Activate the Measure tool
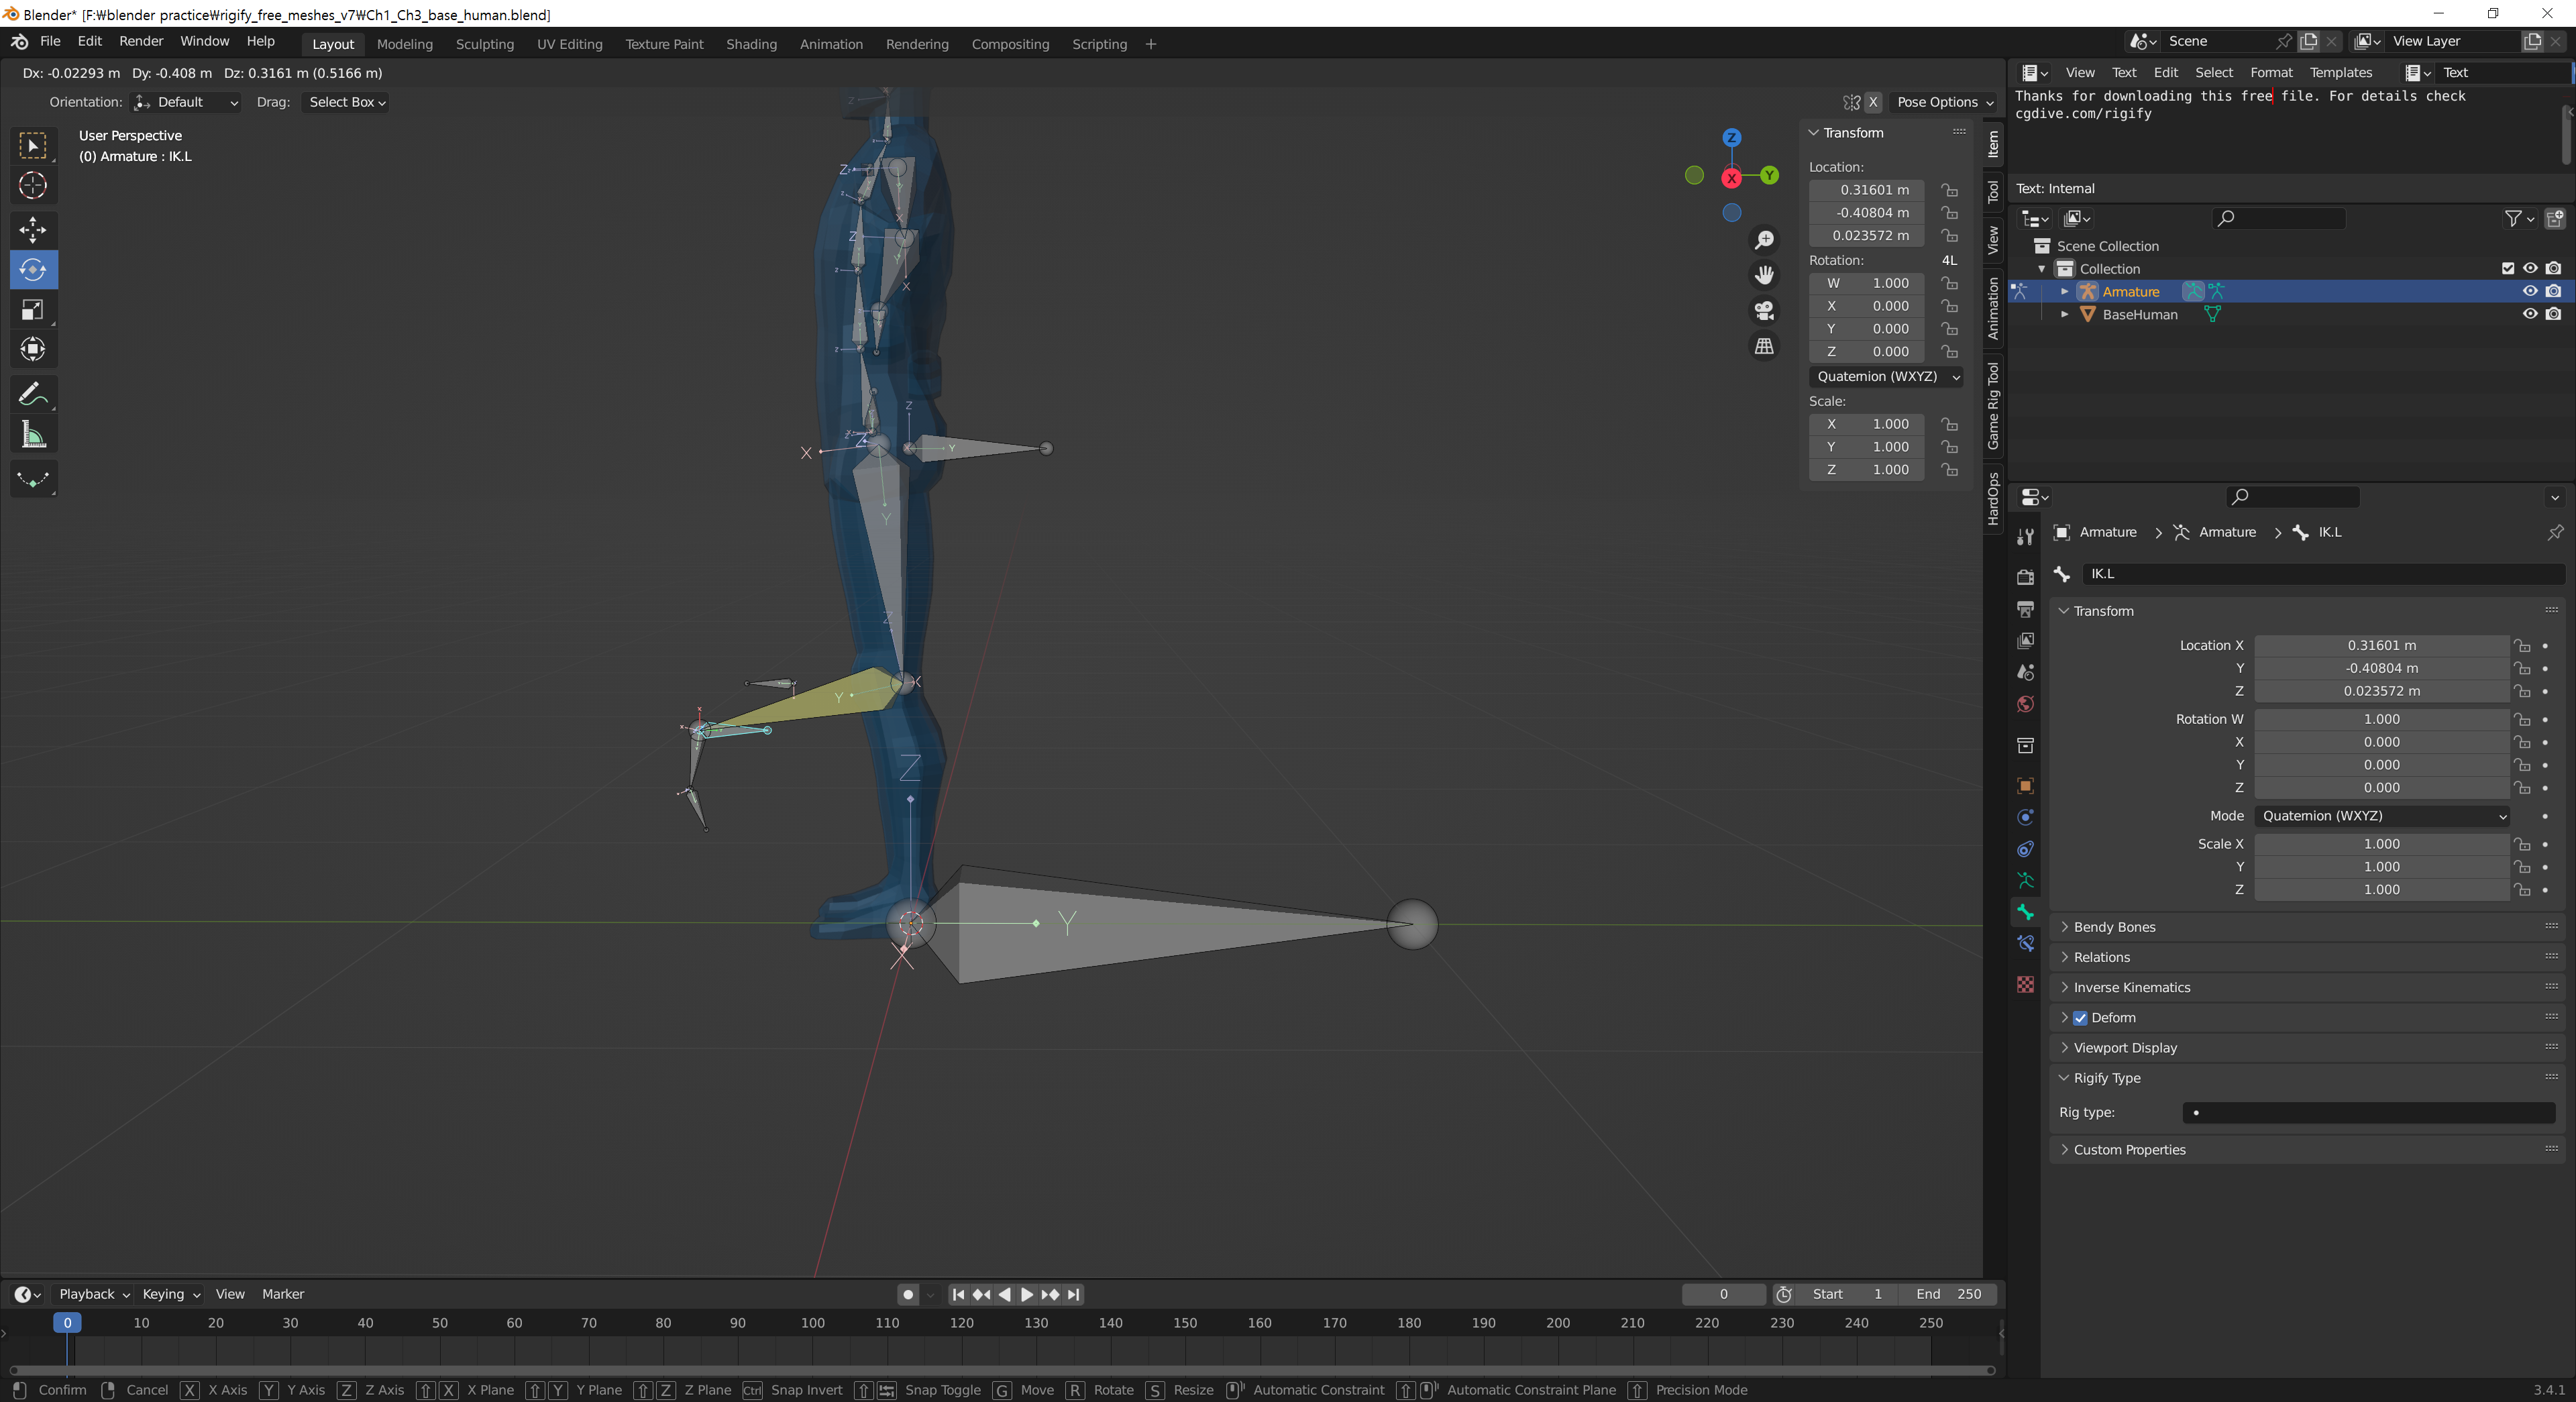Image resolution: width=2576 pixels, height=1402 pixels. tap(33, 435)
